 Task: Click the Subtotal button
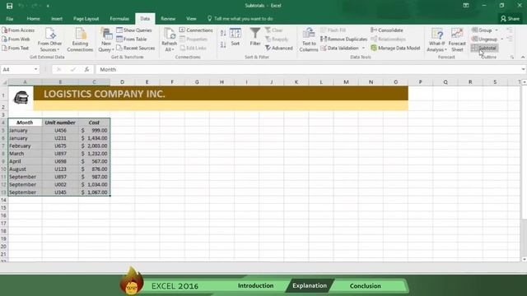click(484, 49)
